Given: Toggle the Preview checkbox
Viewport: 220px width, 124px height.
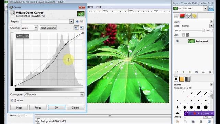Looking at the screenshot, I should pos(12,100).
